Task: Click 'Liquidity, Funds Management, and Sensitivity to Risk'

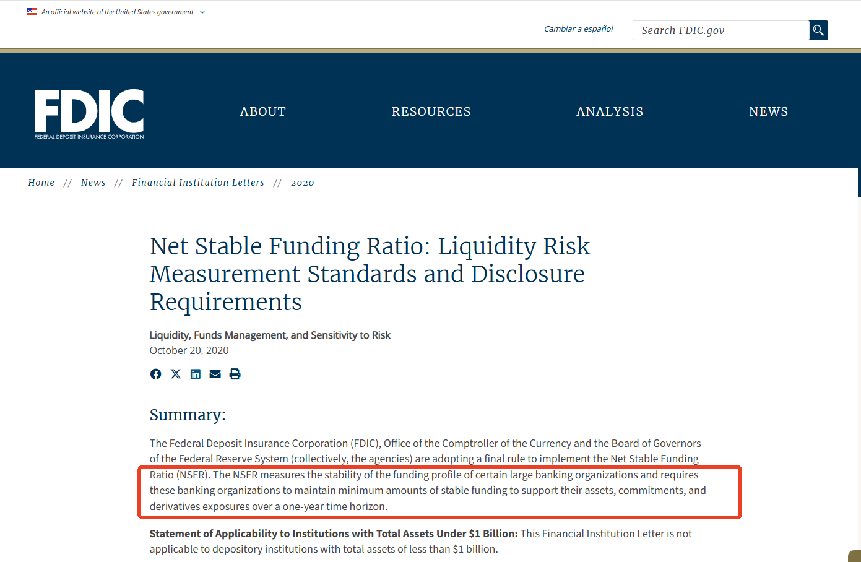Action: coord(270,335)
